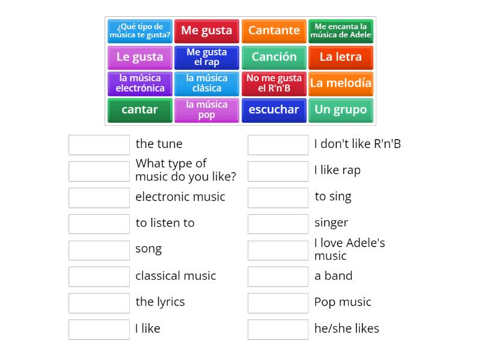Select the 'Me gusta el rap' tile
Viewport: 481px width, 361px height.
[x=206, y=57]
